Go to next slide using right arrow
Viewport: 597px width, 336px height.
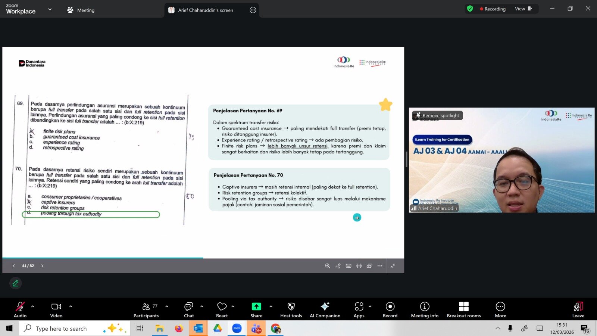(42, 266)
